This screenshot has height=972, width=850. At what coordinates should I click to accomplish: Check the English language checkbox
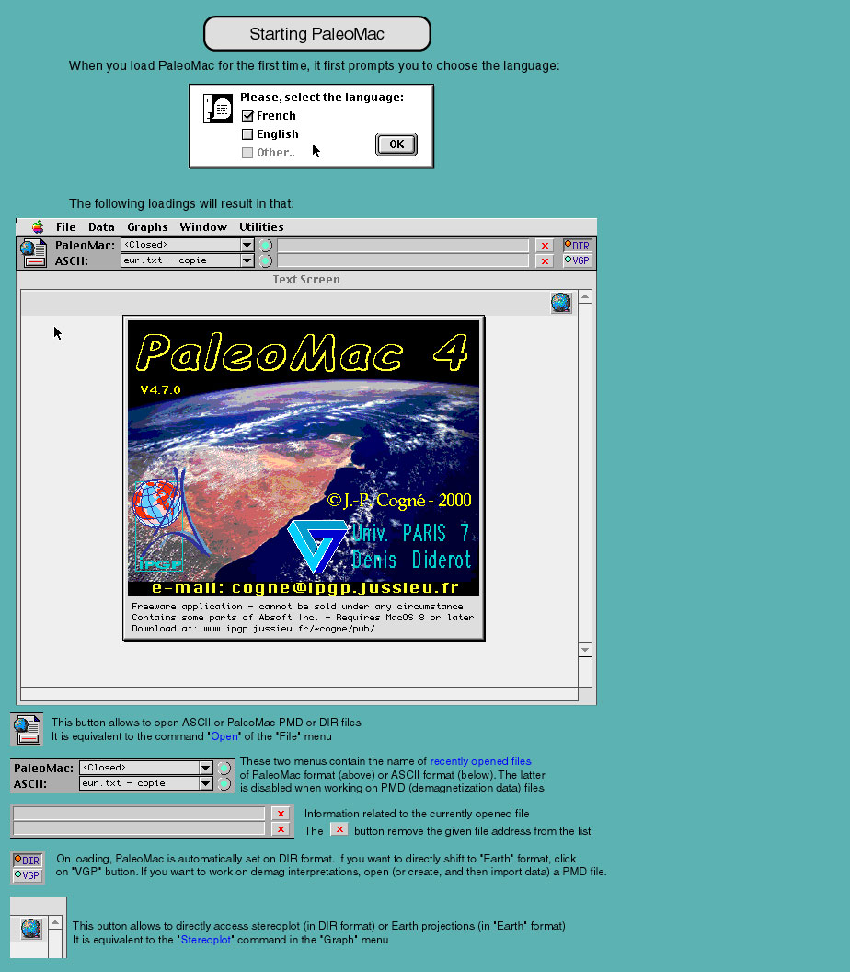[247, 134]
